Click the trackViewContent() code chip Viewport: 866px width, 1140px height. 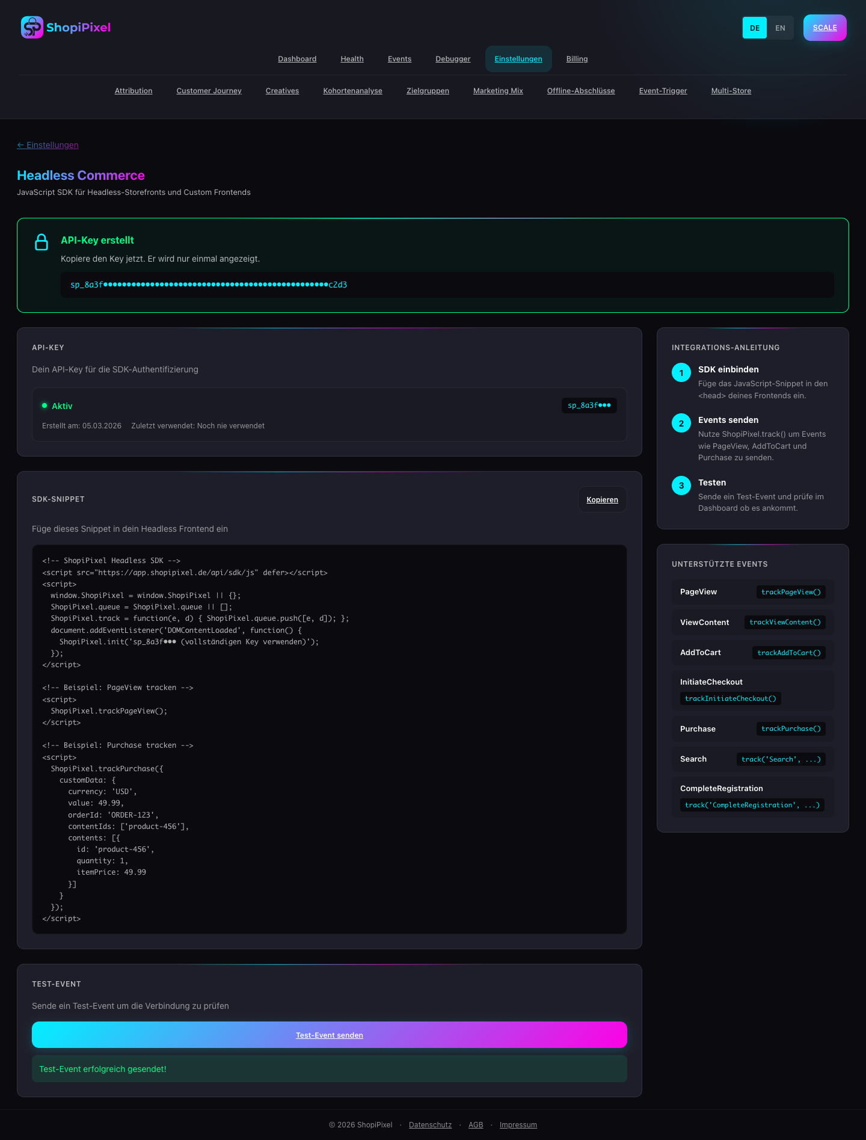pyautogui.click(x=785, y=622)
